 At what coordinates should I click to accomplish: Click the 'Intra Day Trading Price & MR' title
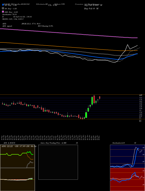53,143
